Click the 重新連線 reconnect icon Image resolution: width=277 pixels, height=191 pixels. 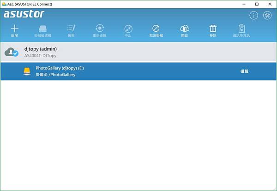pyautogui.click(x=100, y=29)
